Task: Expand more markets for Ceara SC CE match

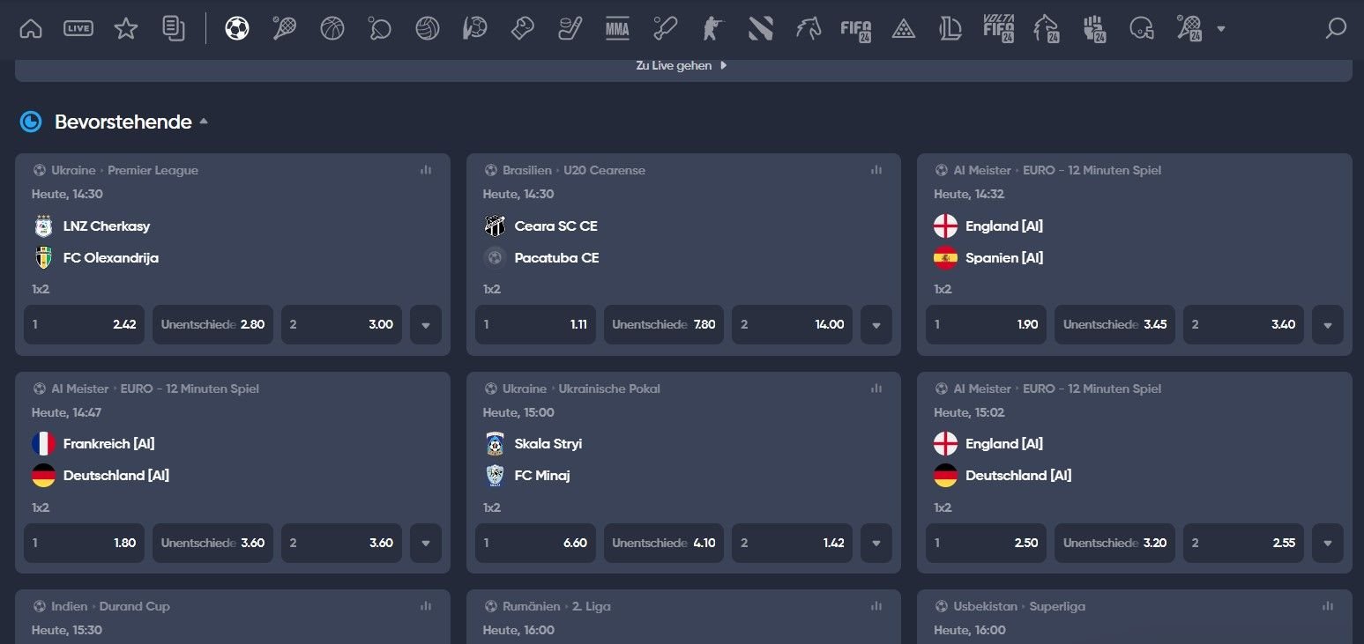Action: point(876,324)
